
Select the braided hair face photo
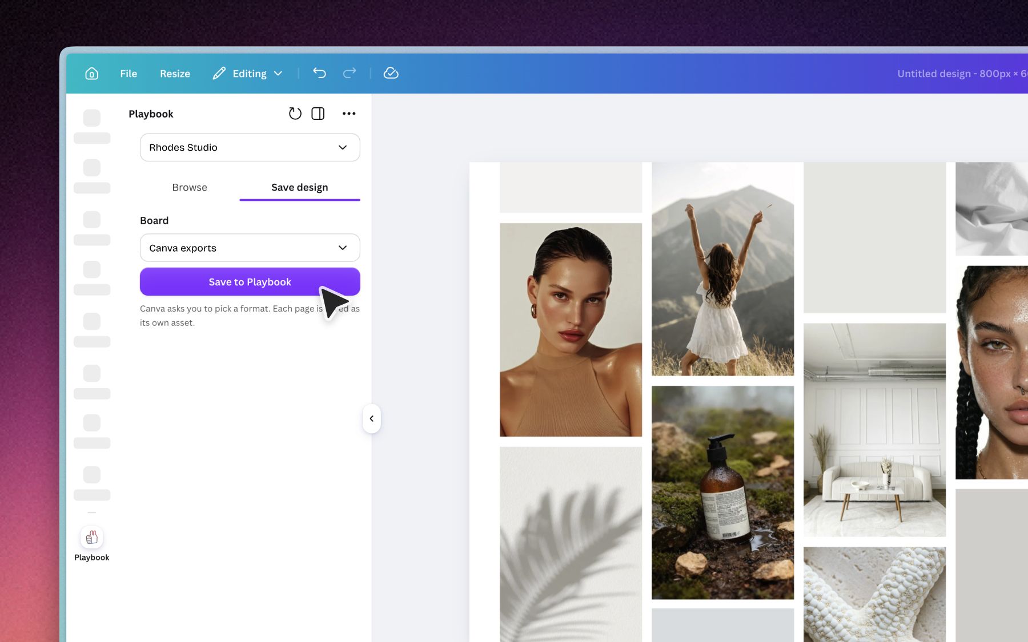click(991, 372)
